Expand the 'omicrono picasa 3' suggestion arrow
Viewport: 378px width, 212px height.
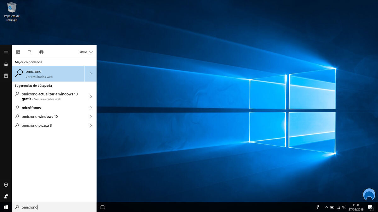[x=91, y=125]
